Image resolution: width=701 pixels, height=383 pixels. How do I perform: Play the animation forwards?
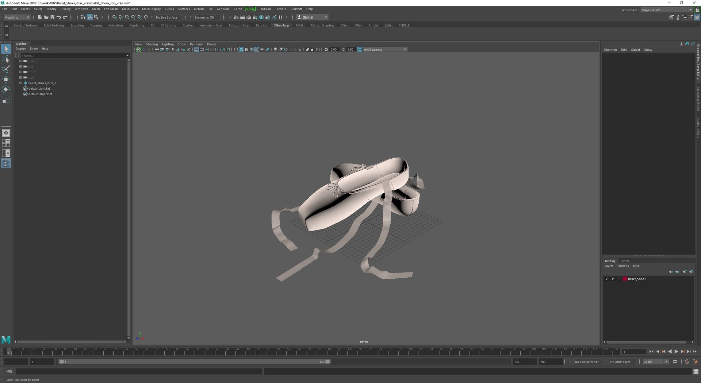coord(676,352)
